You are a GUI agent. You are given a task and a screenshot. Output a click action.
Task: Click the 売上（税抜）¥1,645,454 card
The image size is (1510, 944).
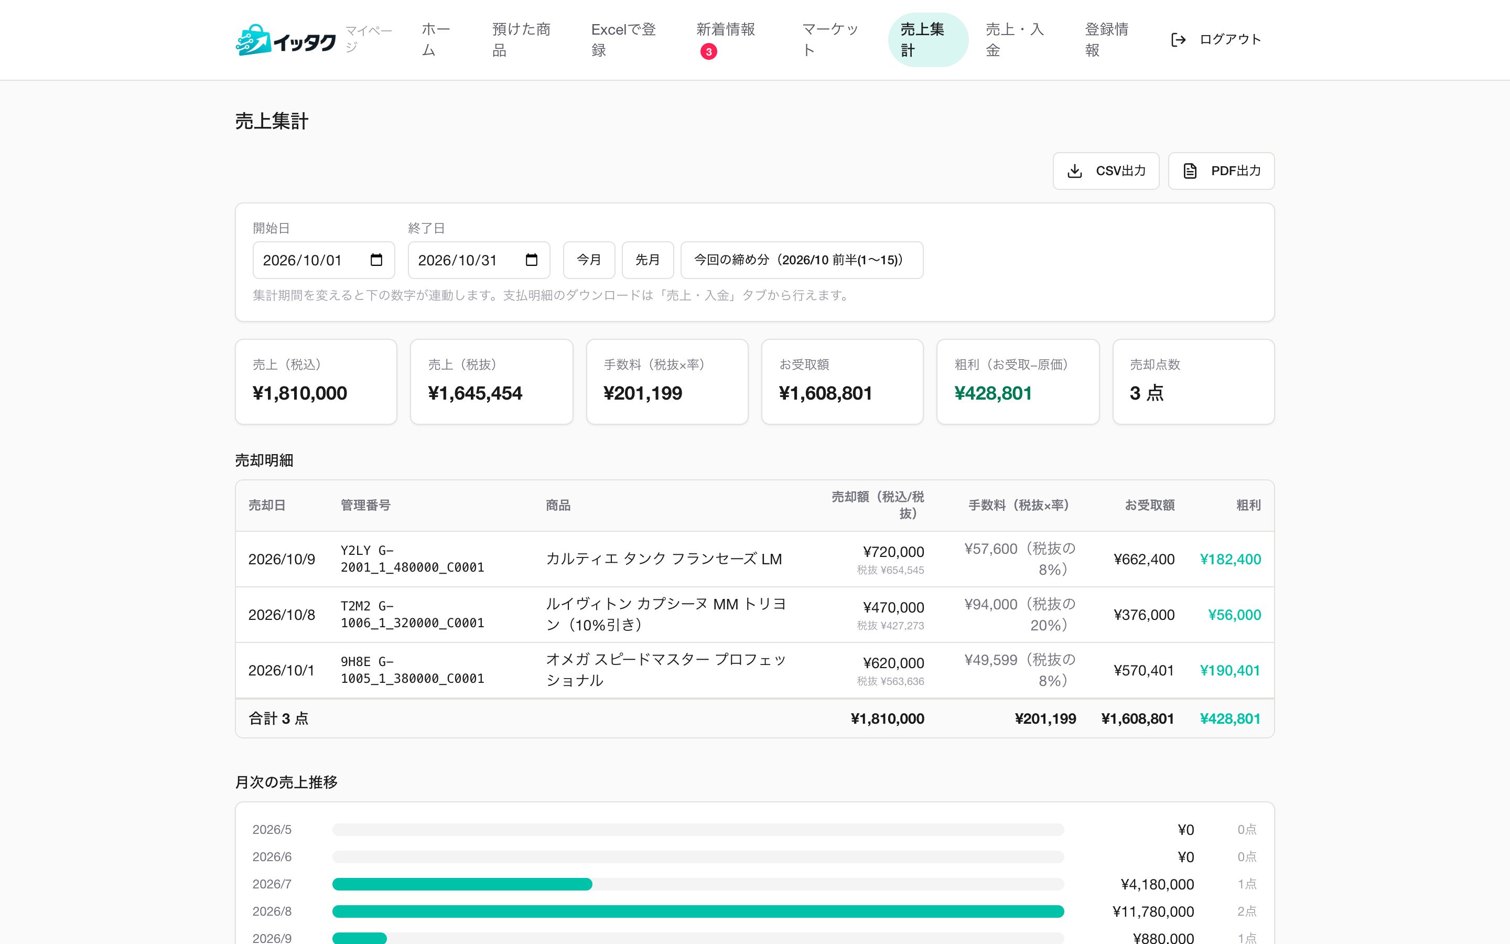point(492,381)
